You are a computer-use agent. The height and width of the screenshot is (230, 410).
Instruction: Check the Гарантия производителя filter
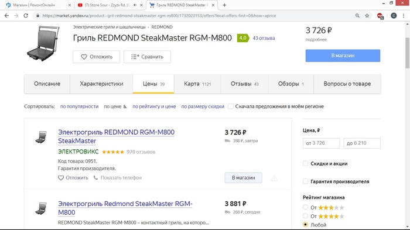[305, 181]
